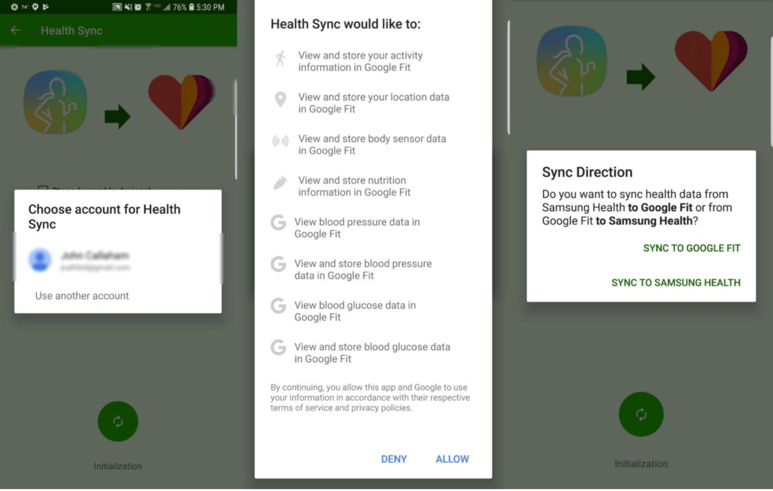Deny Health Sync permissions
Viewport: 773px width, 491px height.
click(394, 459)
